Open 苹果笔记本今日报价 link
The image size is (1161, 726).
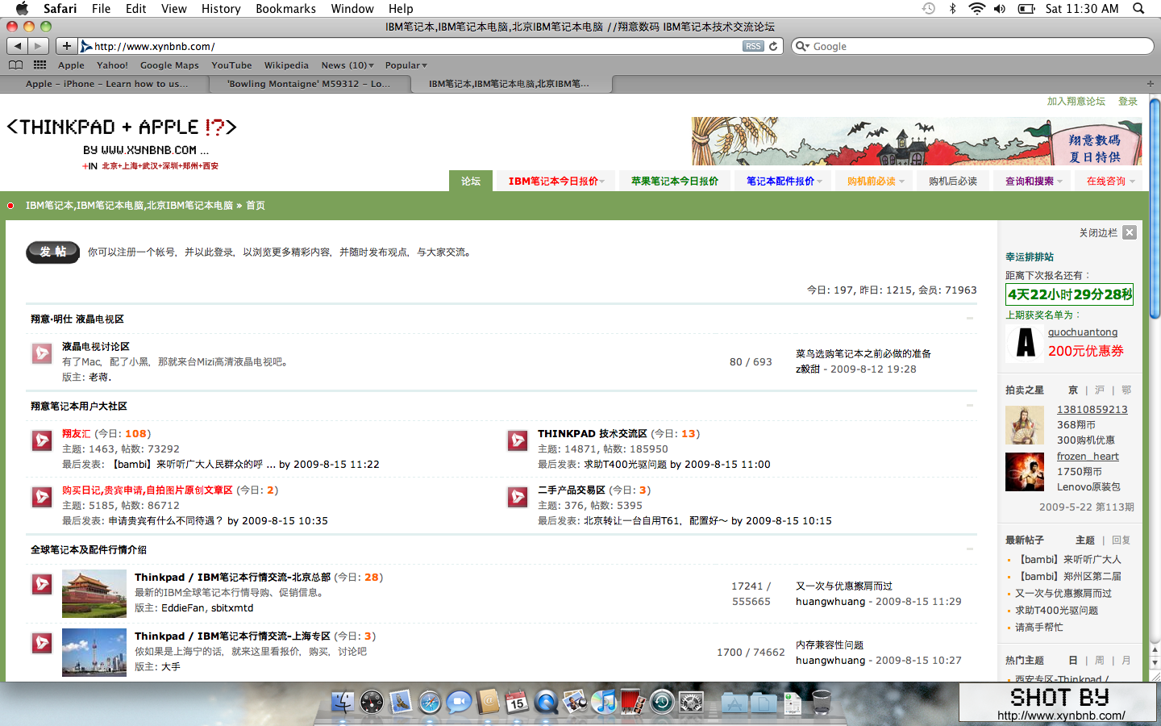coord(674,181)
